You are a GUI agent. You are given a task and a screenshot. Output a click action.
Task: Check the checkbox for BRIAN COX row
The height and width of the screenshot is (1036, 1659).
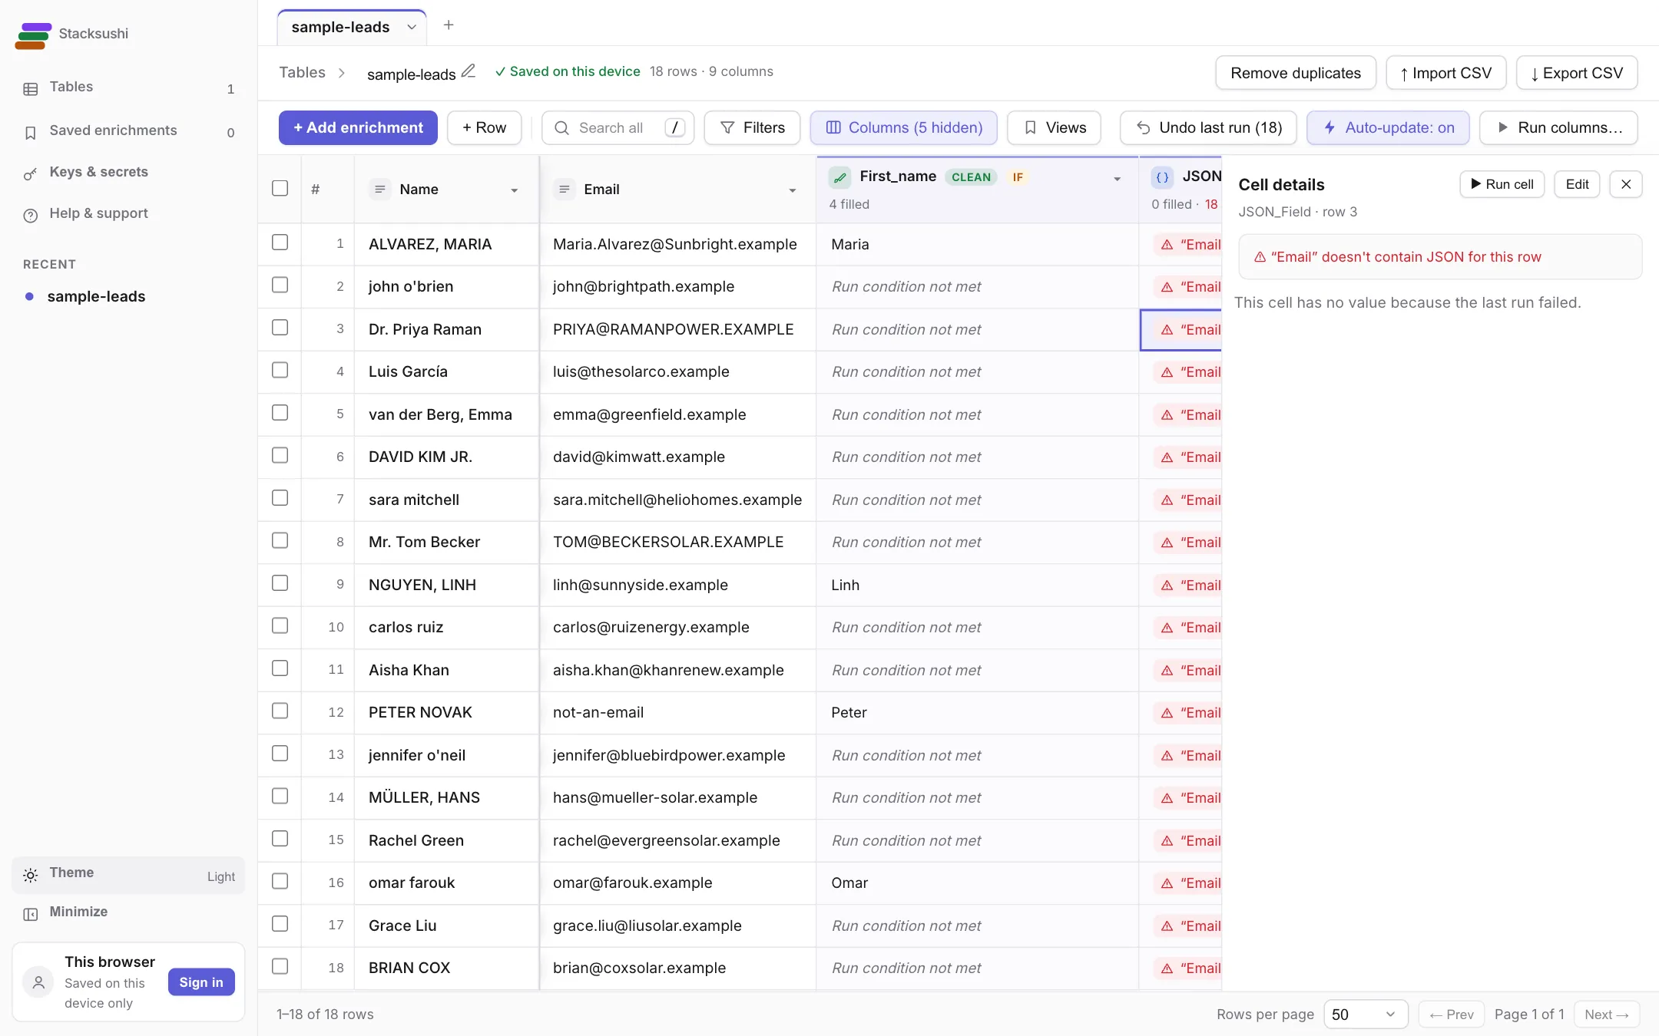coord(280,966)
